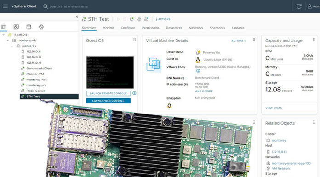The height and width of the screenshot is (177, 320).
Task: Open the monterey-overlay-seg-100 network link
Action: pos(291,163)
